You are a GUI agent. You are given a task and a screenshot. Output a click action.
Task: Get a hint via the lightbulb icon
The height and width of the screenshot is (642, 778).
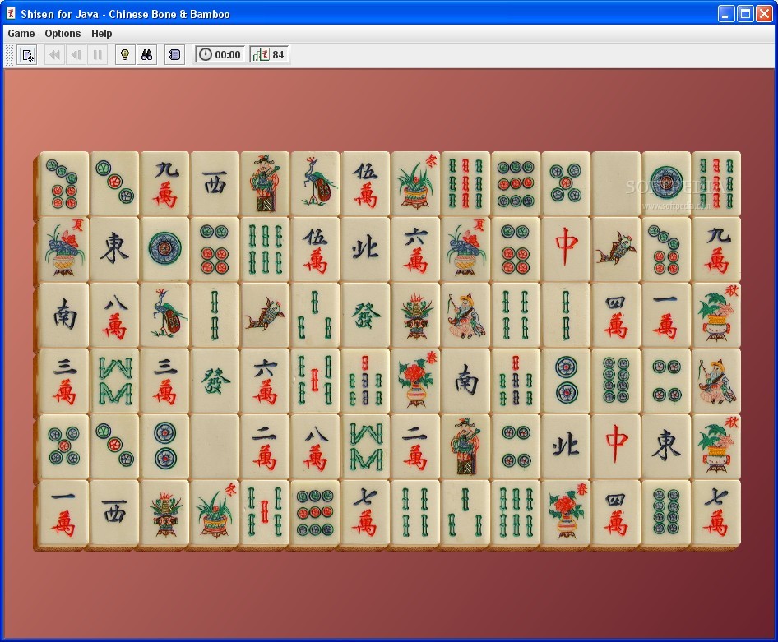pos(125,54)
